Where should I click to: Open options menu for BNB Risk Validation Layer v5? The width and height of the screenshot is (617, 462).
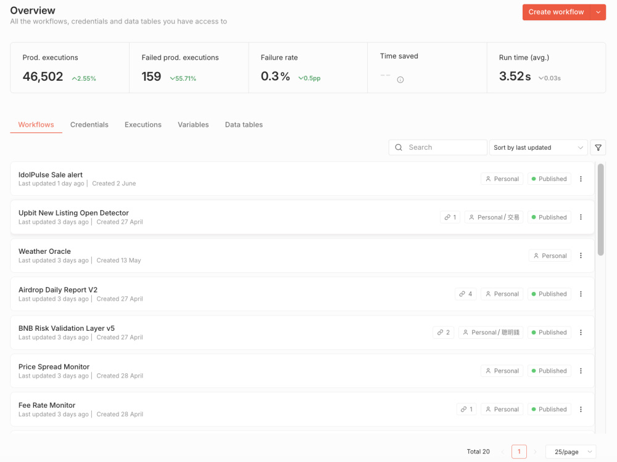[581, 333]
